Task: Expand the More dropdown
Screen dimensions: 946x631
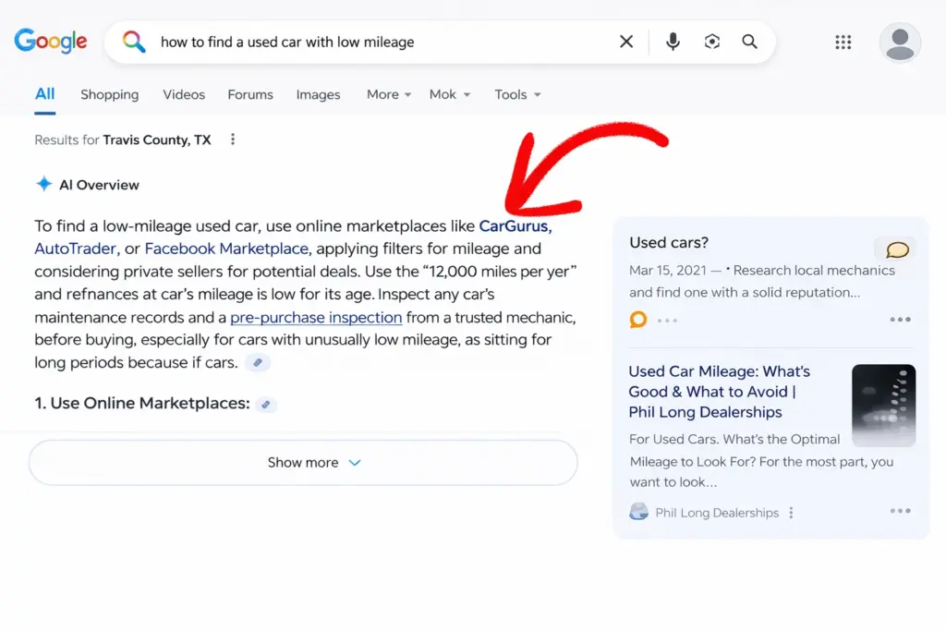Action: 389,94
